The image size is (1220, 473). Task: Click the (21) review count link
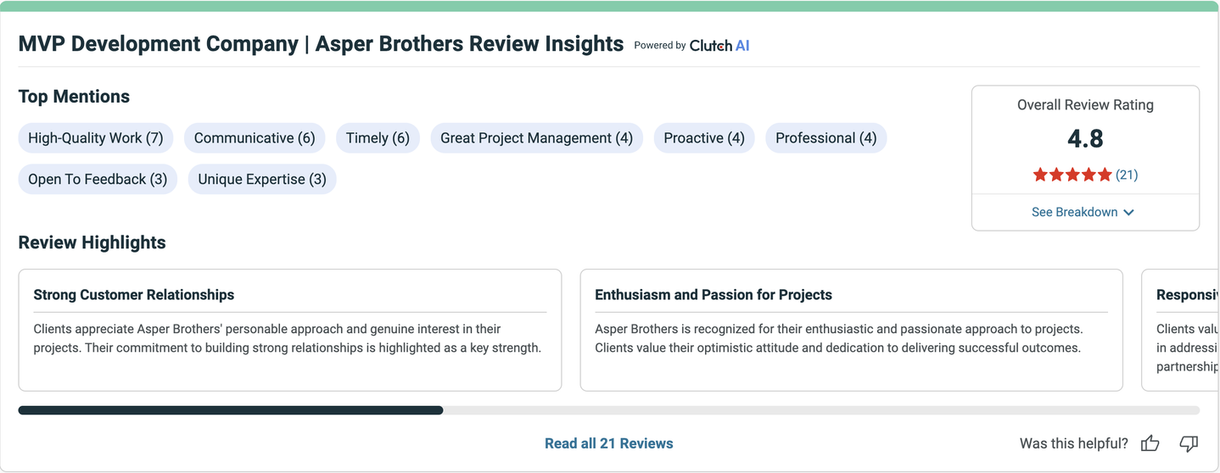pos(1127,175)
